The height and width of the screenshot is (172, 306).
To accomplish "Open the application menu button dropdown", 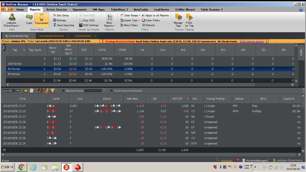I will [7, 9].
